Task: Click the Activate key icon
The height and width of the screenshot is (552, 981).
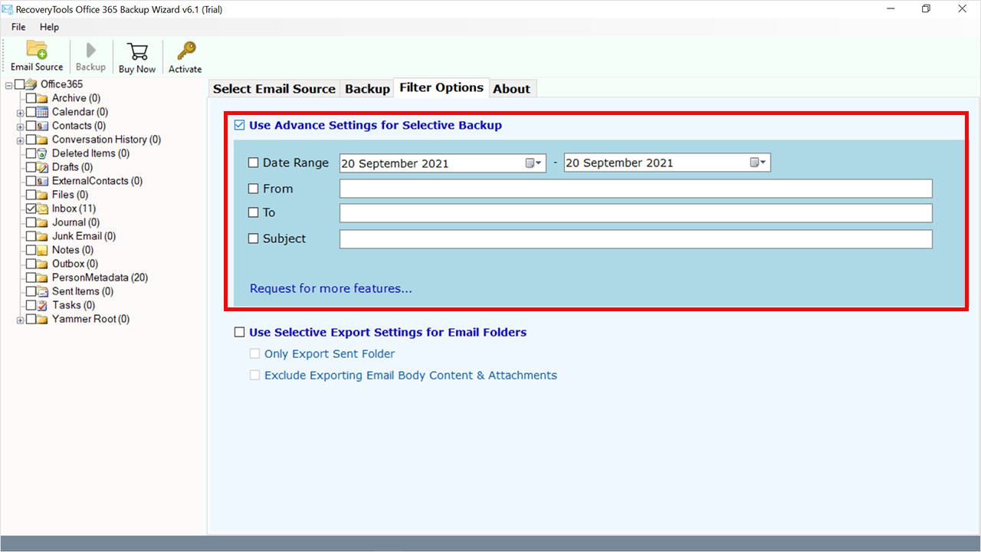Action: click(x=185, y=51)
